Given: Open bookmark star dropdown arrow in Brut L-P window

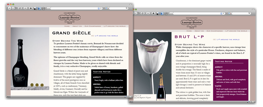Looking at the screenshot, I should tap(224, 13).
